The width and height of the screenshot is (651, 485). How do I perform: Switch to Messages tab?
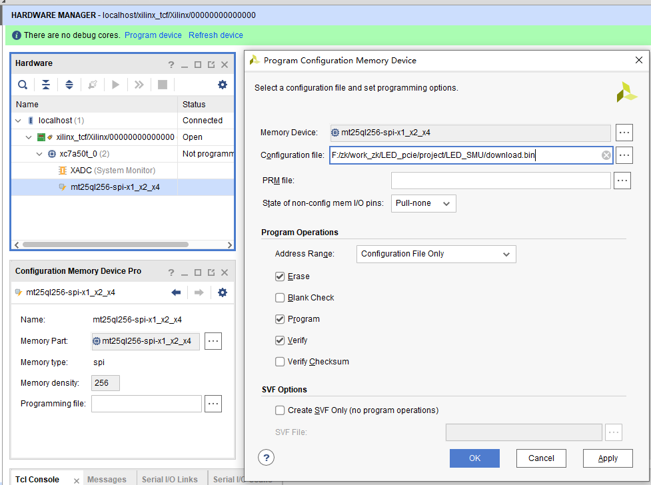[107, 479]
